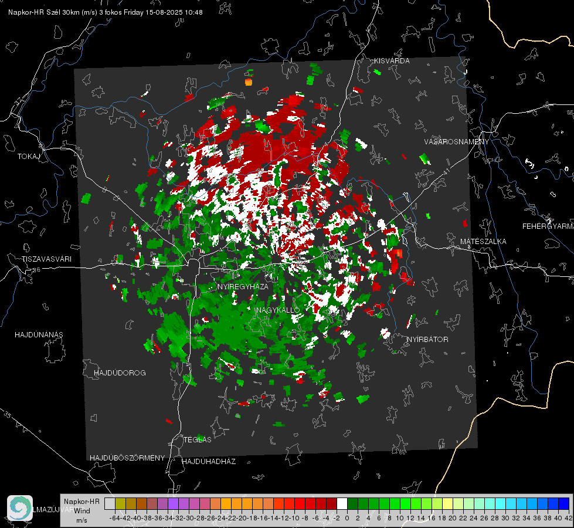Image resolution: width=574 pixels, height=528 pixels.
Task: Click road number 35 at lower left
Action: [8, 415]
